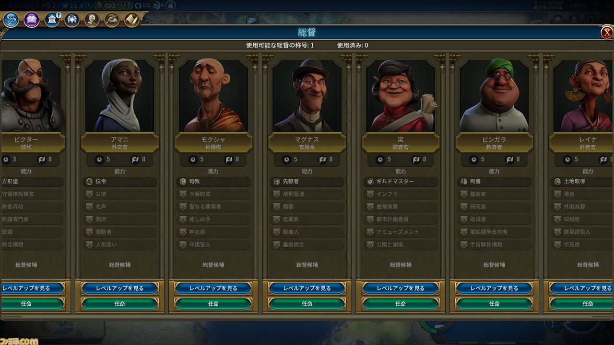The image size is (614, 345).
Task: Open the government building icon
Action: point(52,20)
